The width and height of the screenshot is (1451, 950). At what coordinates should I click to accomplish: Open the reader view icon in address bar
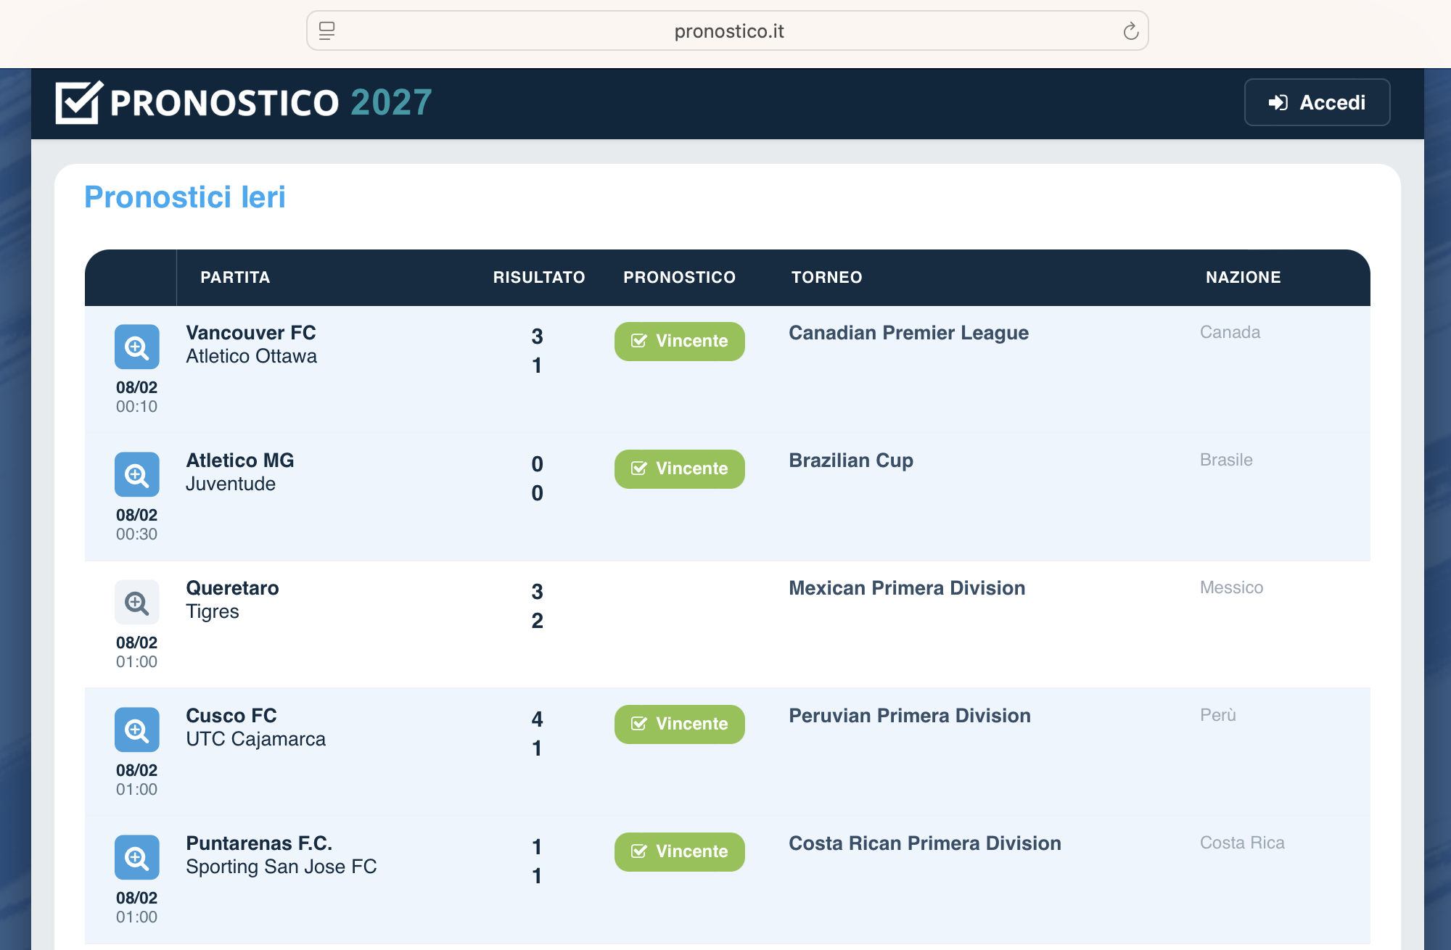coord(327,31)
